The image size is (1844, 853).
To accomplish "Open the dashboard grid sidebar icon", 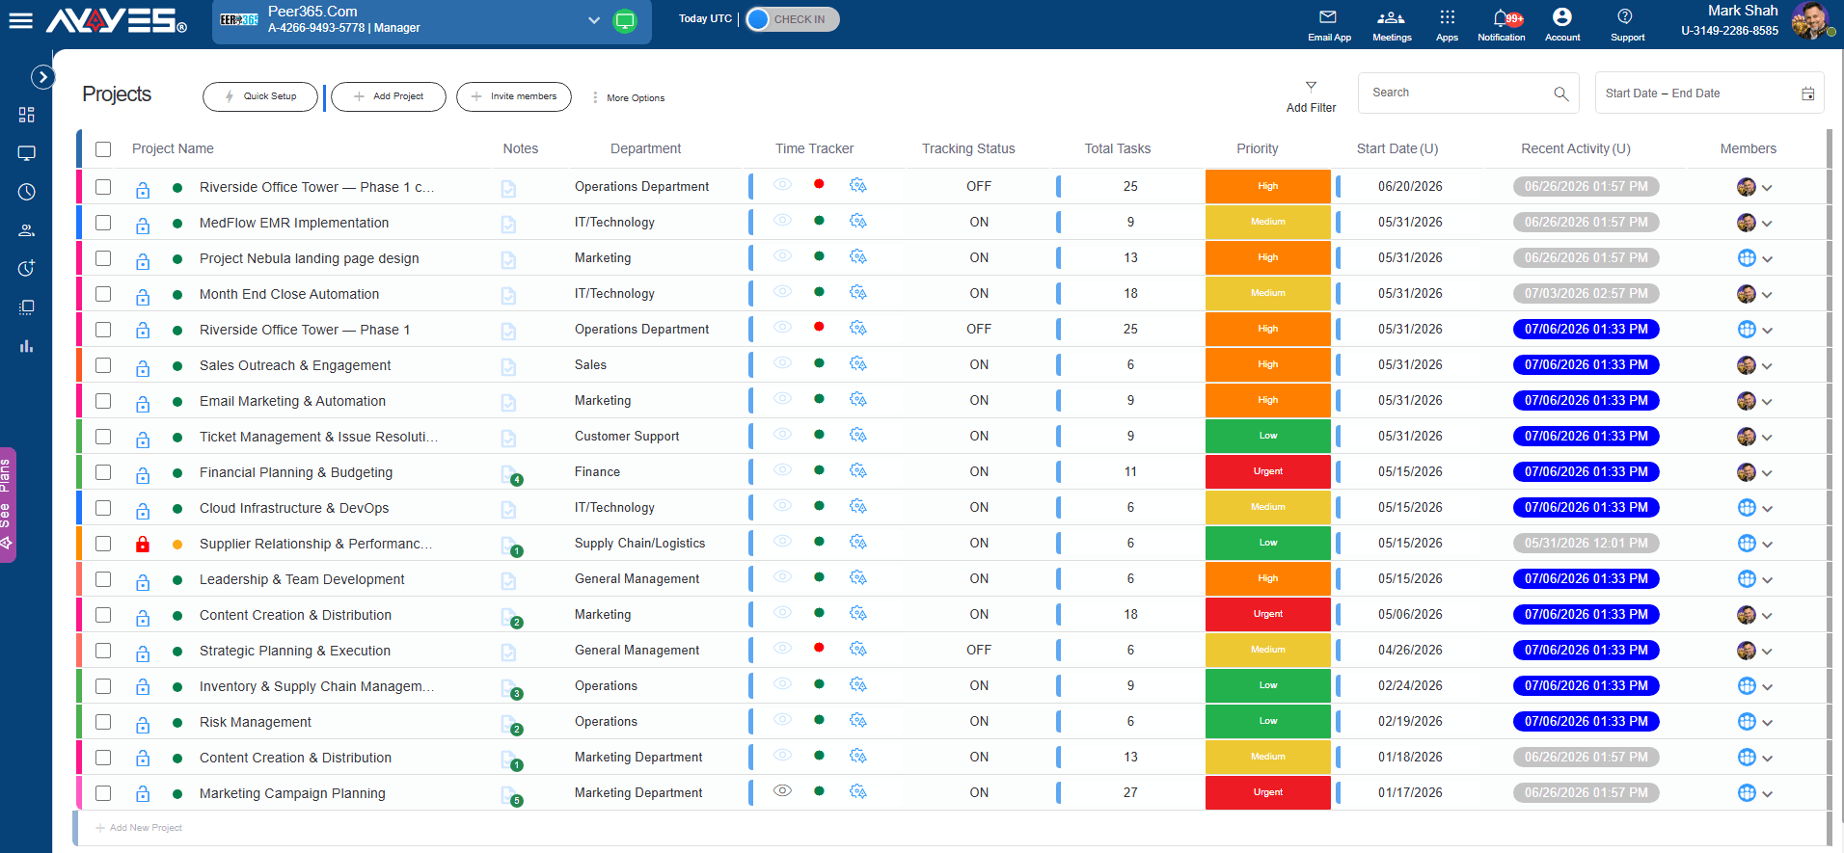I will (26, 115).
